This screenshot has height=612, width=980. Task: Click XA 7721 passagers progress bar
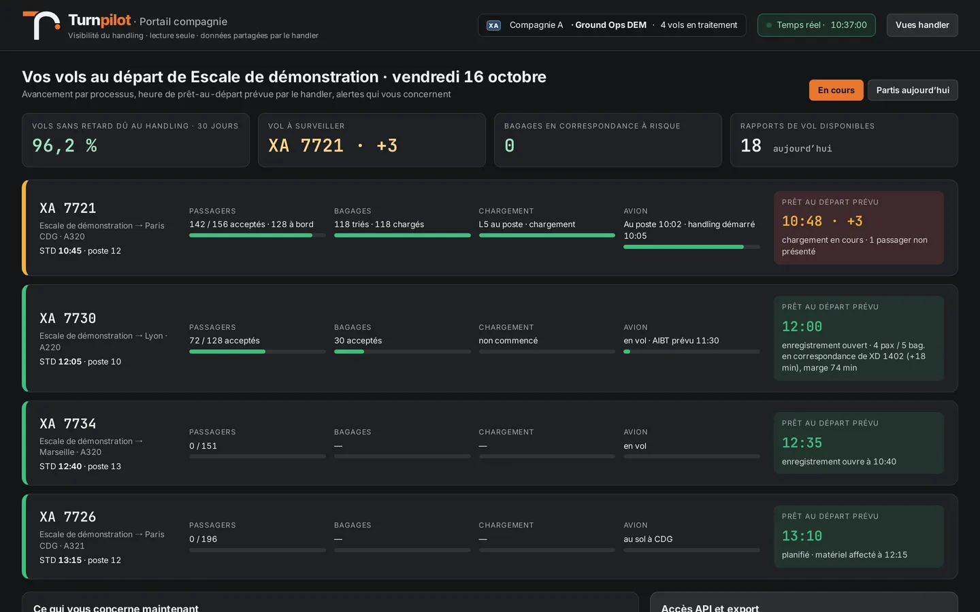coord(257,235)
